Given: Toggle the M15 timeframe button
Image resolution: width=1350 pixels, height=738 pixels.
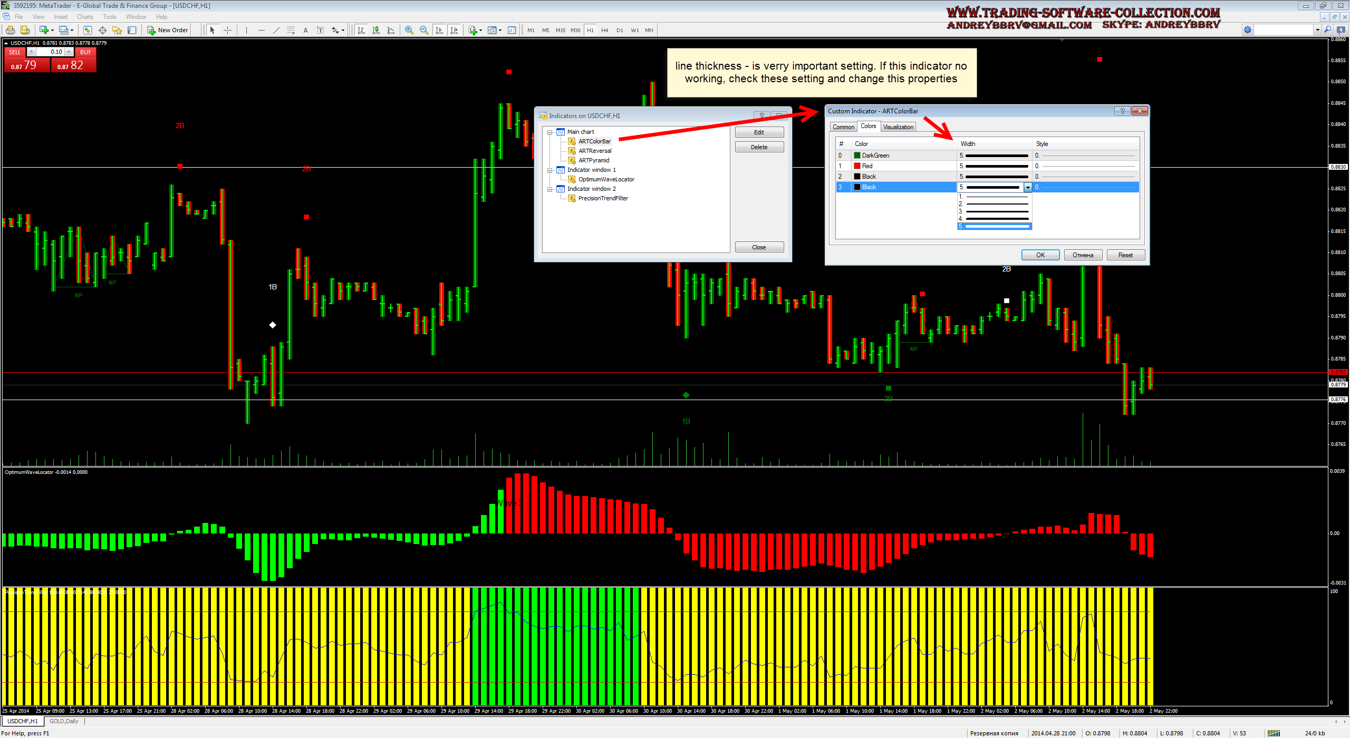Looking at the screenshot, I should coord(560,30).
